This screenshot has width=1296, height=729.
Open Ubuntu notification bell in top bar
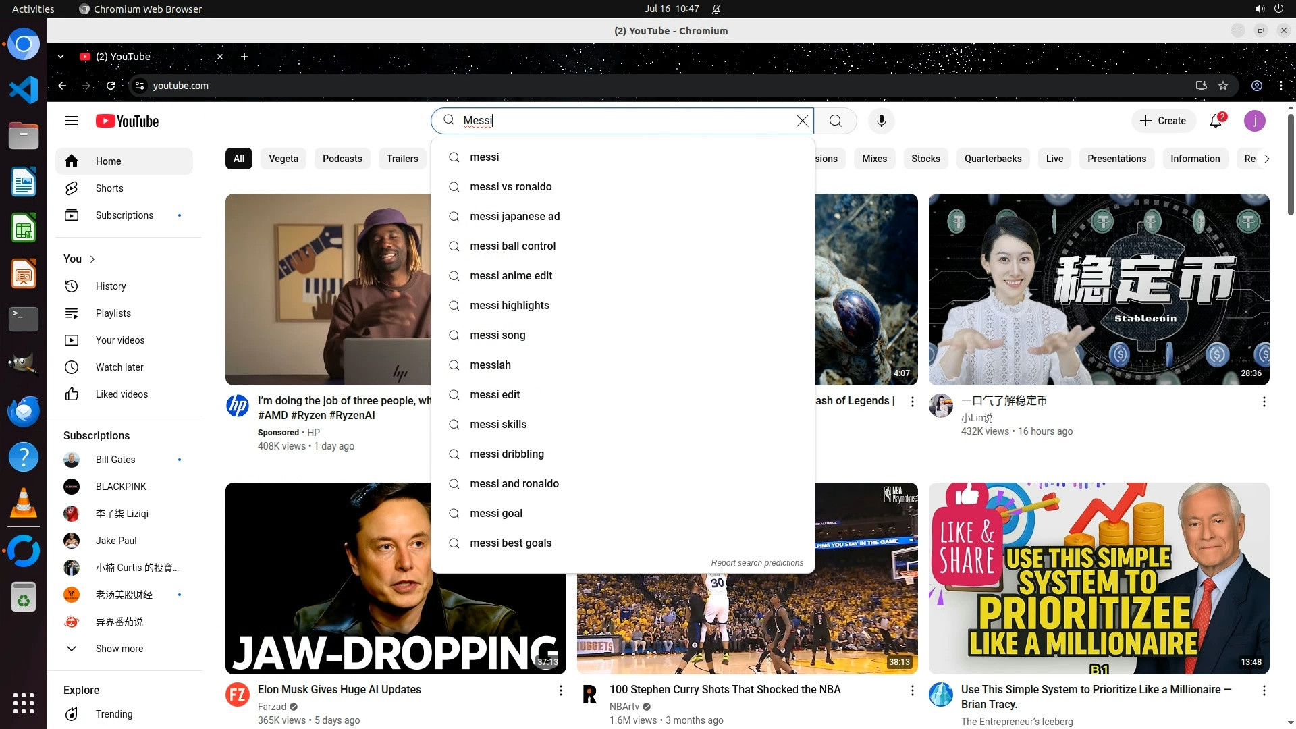(x=716, y=9)
